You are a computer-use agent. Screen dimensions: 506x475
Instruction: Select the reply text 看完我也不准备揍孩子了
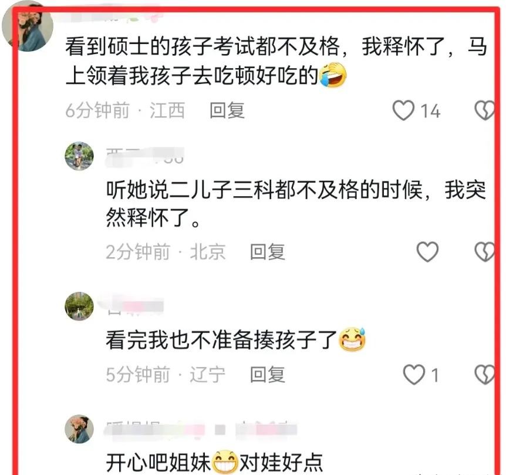(236, 339)
